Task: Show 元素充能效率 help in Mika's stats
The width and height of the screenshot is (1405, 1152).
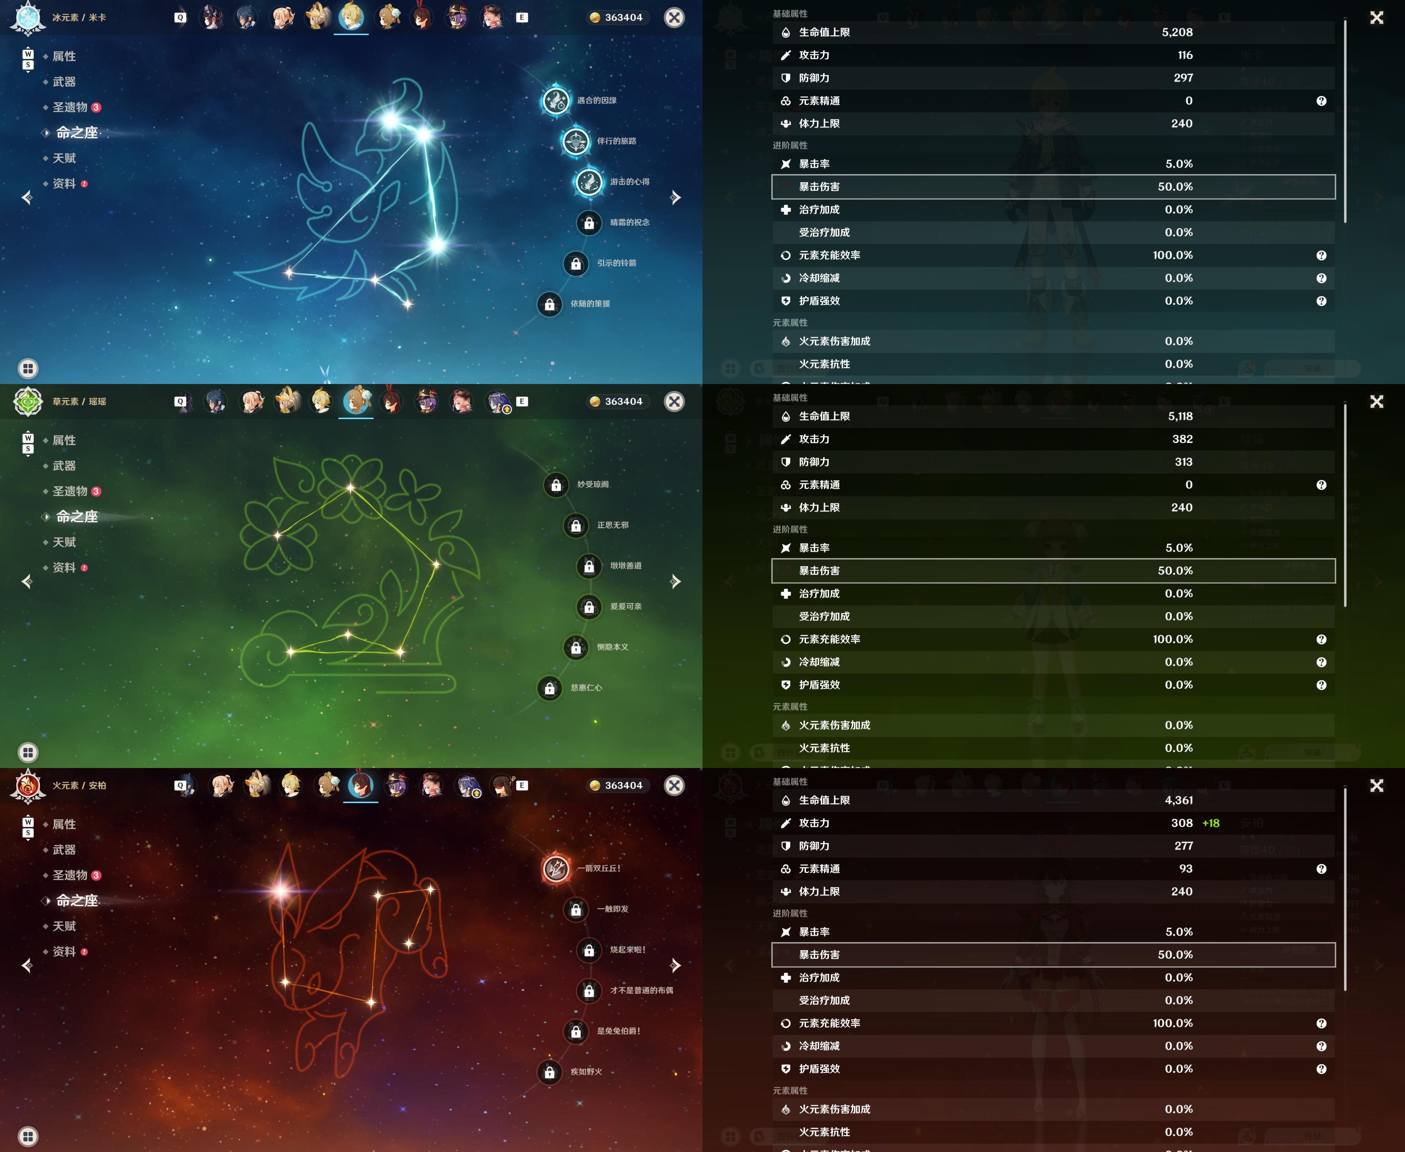Action: click(x=1321, y=256)
